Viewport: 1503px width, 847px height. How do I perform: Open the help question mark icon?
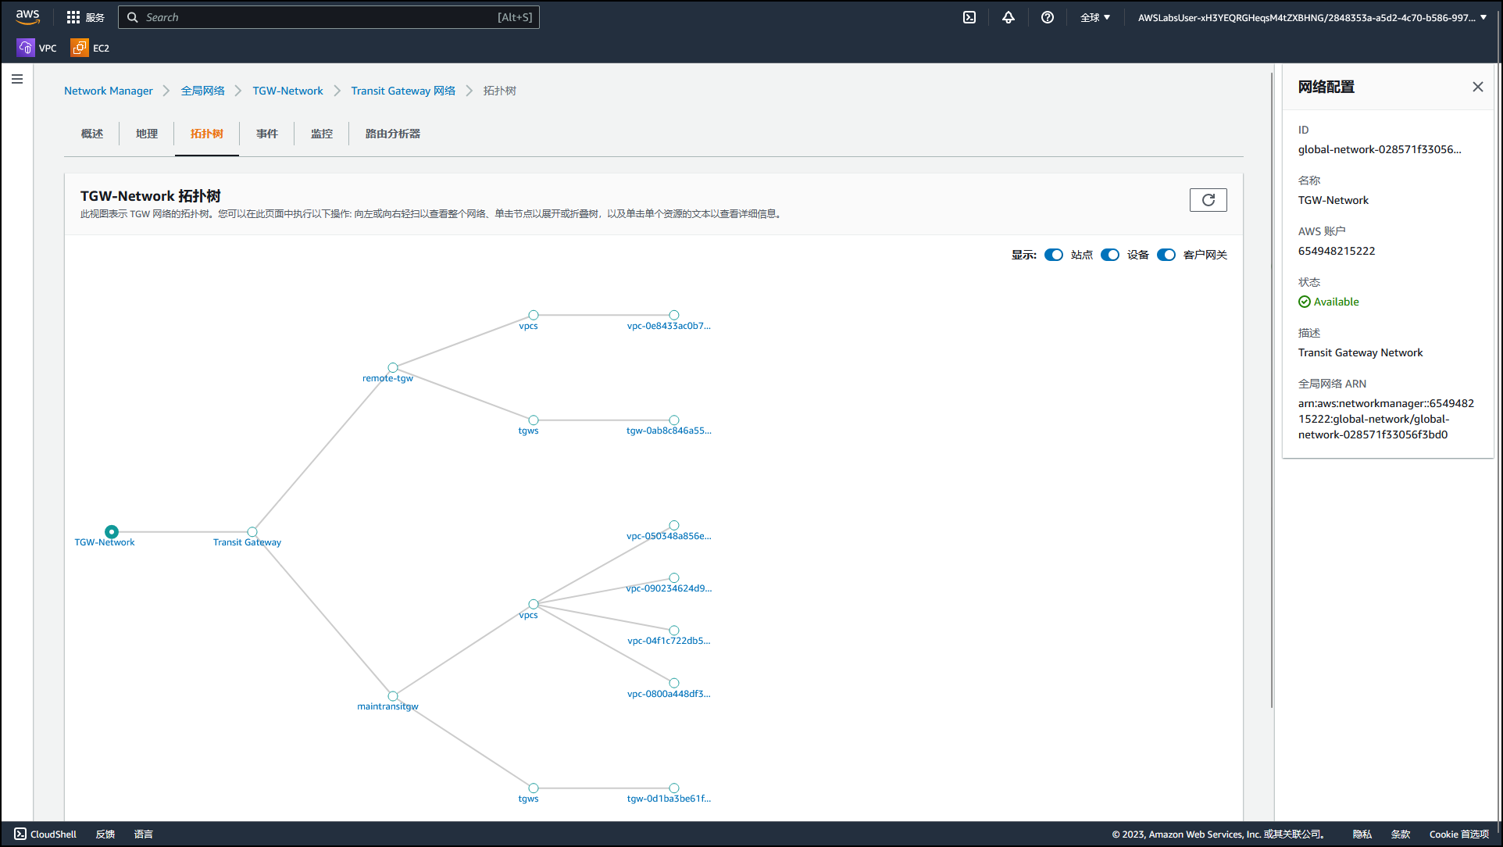[x=1048, y=17]
